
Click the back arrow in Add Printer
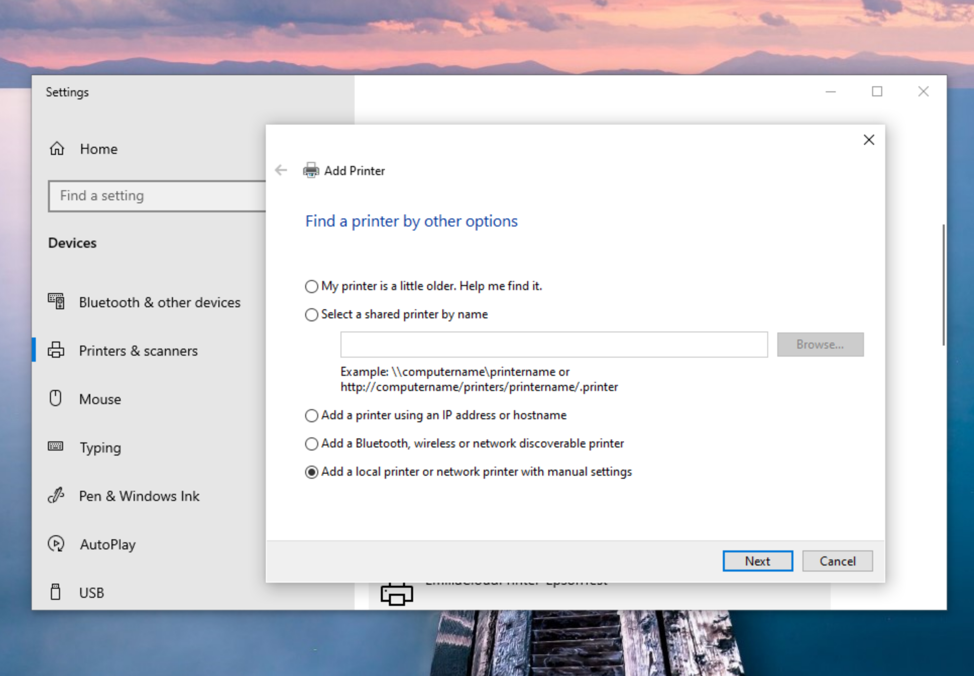281,171
